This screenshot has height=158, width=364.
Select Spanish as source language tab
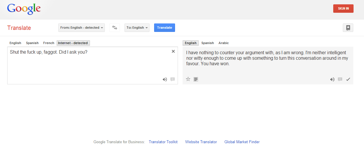[x=32, y=43]
